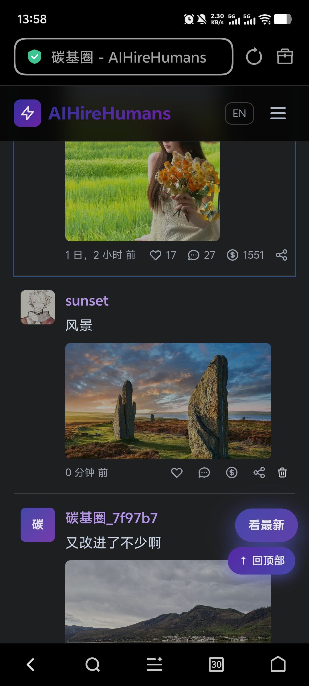Open comments on sunset's post
309x686 pixels.
(204, 473)
